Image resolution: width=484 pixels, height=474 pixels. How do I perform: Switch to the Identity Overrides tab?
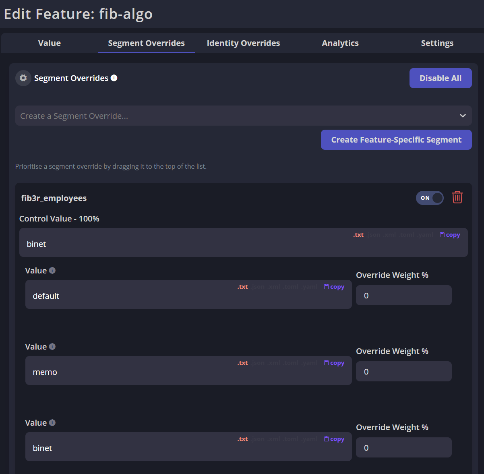tap(243, 43)
